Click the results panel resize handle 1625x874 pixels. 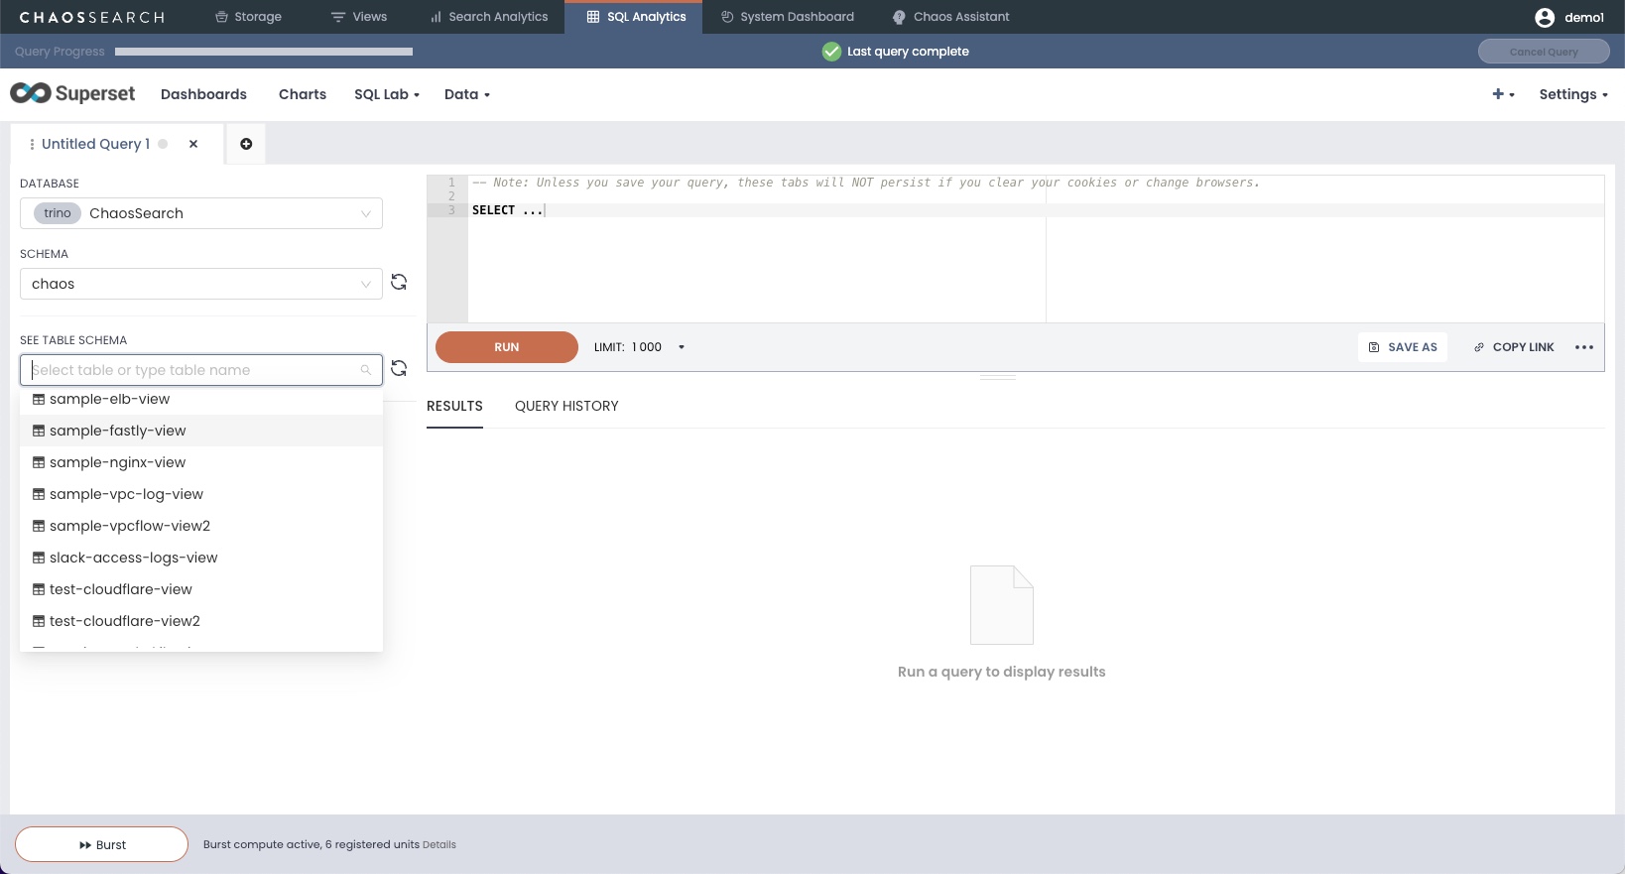tap(998, 378)
